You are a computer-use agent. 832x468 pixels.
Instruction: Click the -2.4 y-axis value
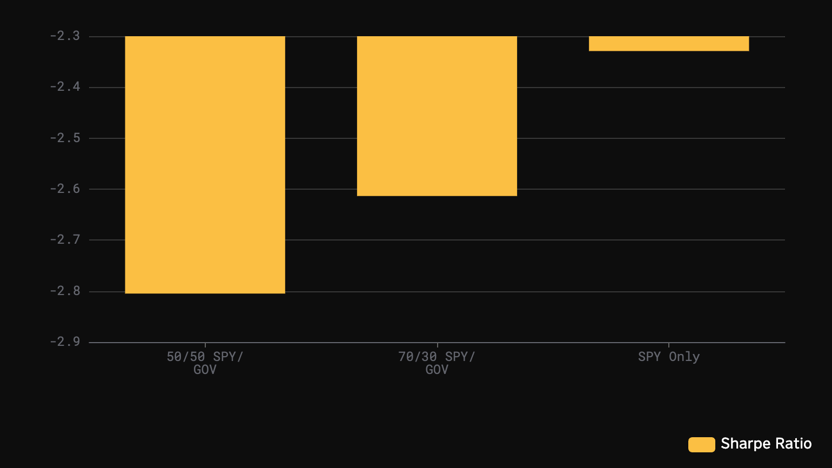pyautogui.click(x=65, y=87)
